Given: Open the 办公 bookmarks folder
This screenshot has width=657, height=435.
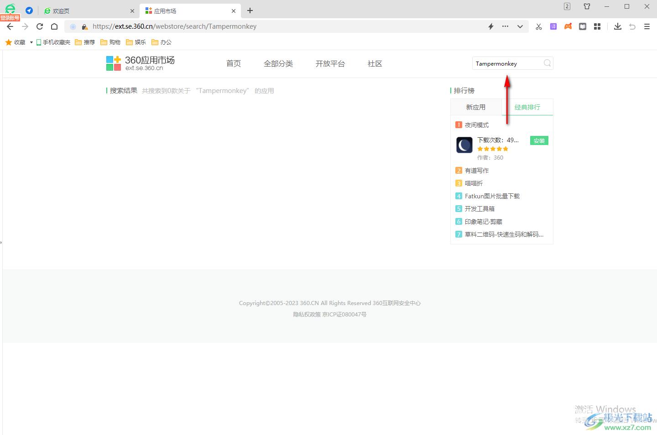Looking at the screenshot, I should tap(162, 42).
